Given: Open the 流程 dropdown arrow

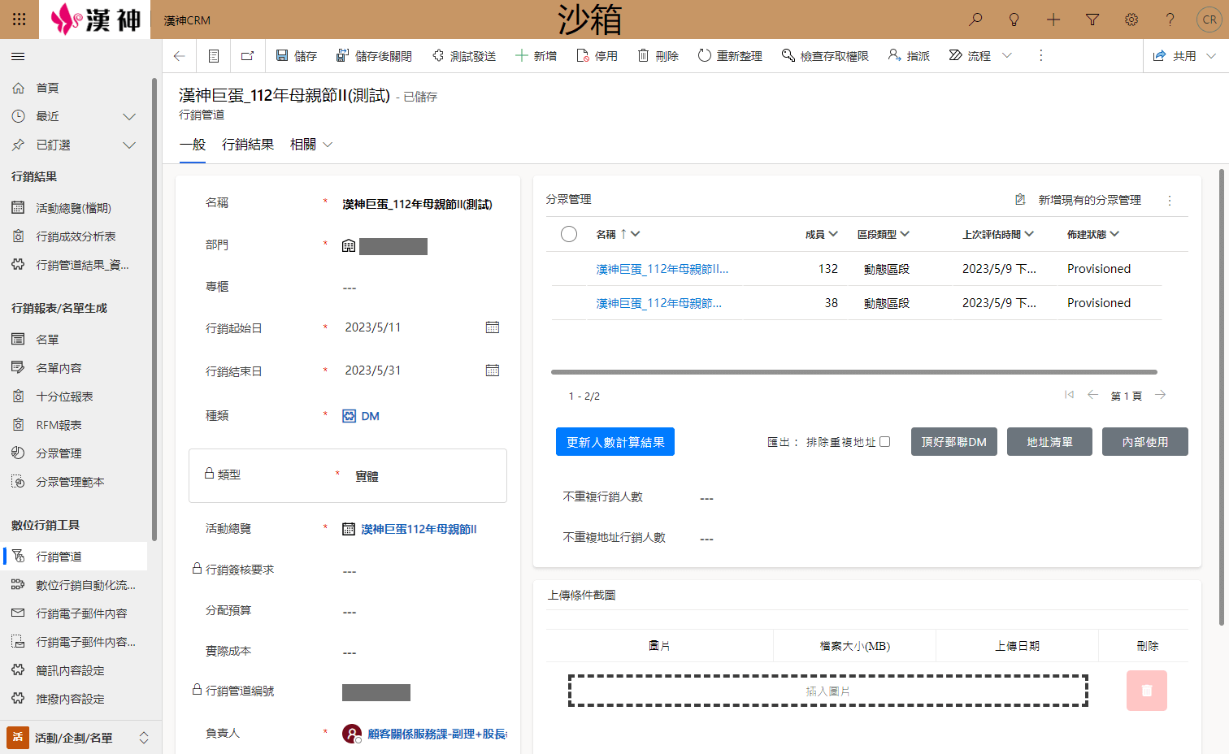Looking at the screenshot, I should (1007, 56).
